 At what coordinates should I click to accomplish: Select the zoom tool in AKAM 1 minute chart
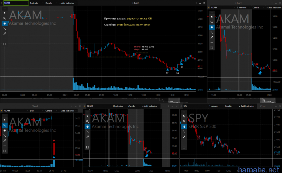click(5, 18)
